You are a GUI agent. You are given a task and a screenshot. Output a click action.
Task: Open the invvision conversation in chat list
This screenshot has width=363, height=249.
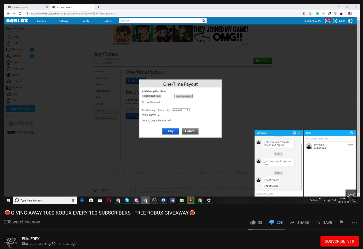point(330,146)
